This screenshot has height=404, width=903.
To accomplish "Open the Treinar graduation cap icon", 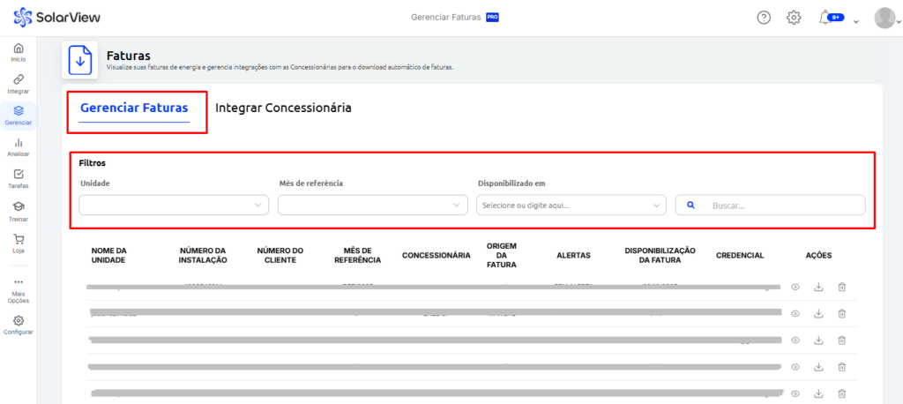I will click(19, 209).
